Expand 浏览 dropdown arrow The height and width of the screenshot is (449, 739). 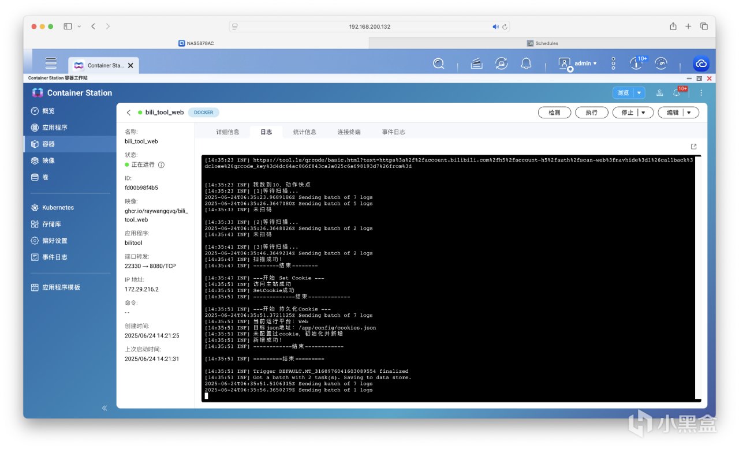639,93
